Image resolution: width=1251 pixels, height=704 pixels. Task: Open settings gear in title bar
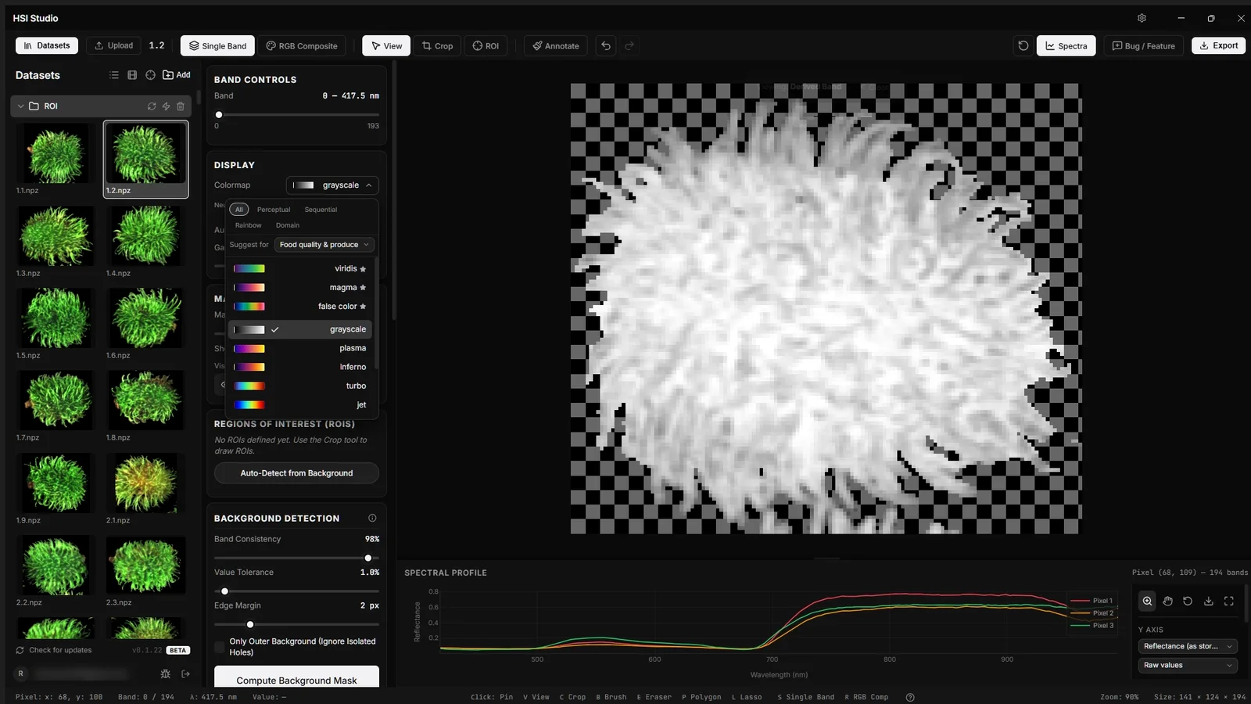point(1142,18)
